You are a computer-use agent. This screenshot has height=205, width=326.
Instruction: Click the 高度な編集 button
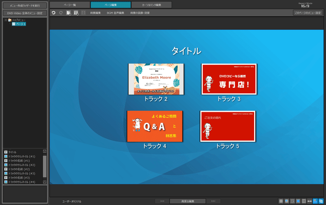(x=188, y=201)
